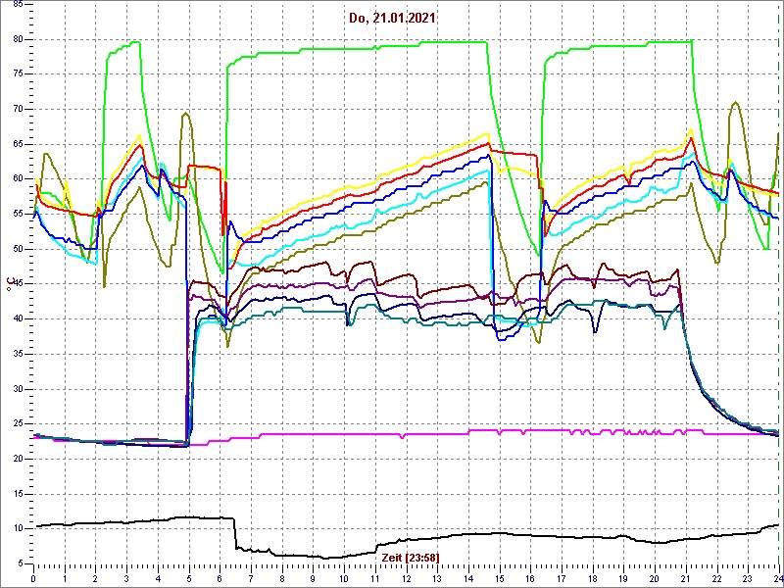Click the black curve near the chart bottom
This screenshot has width=784, height=588.
(294, 555)
